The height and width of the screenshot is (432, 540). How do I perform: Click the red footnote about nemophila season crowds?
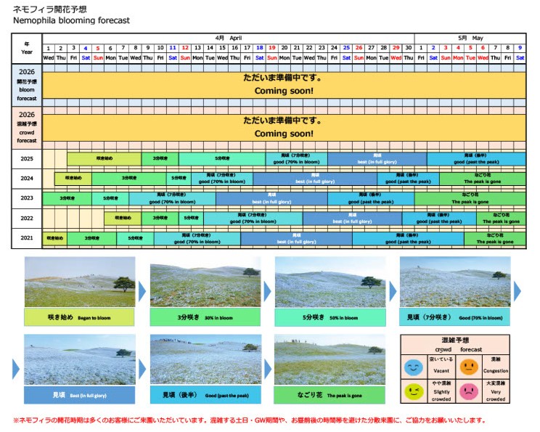[x=250, y=420]
